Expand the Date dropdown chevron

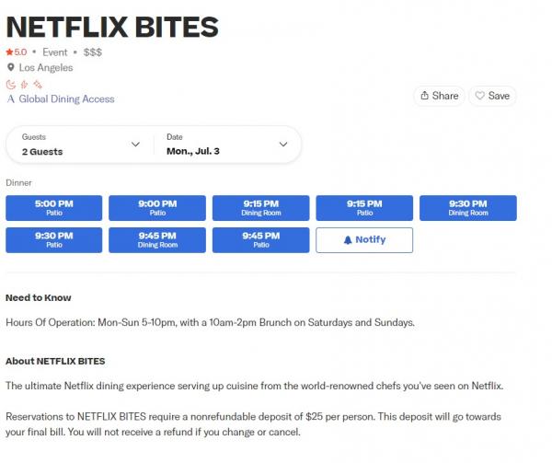click(x=283, y=145)
